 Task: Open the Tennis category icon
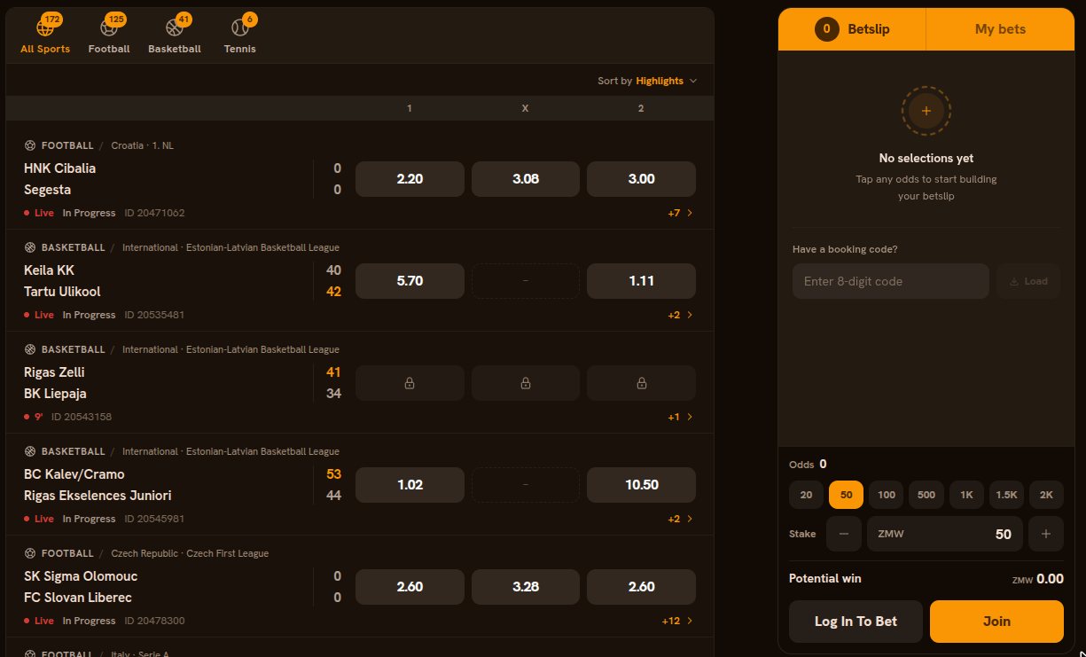tap(239, 27)
